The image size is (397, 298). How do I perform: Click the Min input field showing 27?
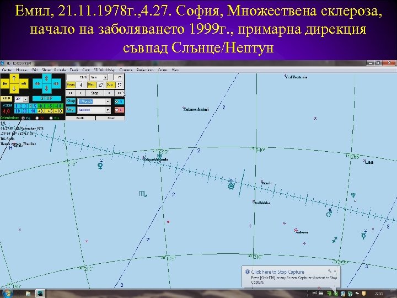(x=100, y=85)
